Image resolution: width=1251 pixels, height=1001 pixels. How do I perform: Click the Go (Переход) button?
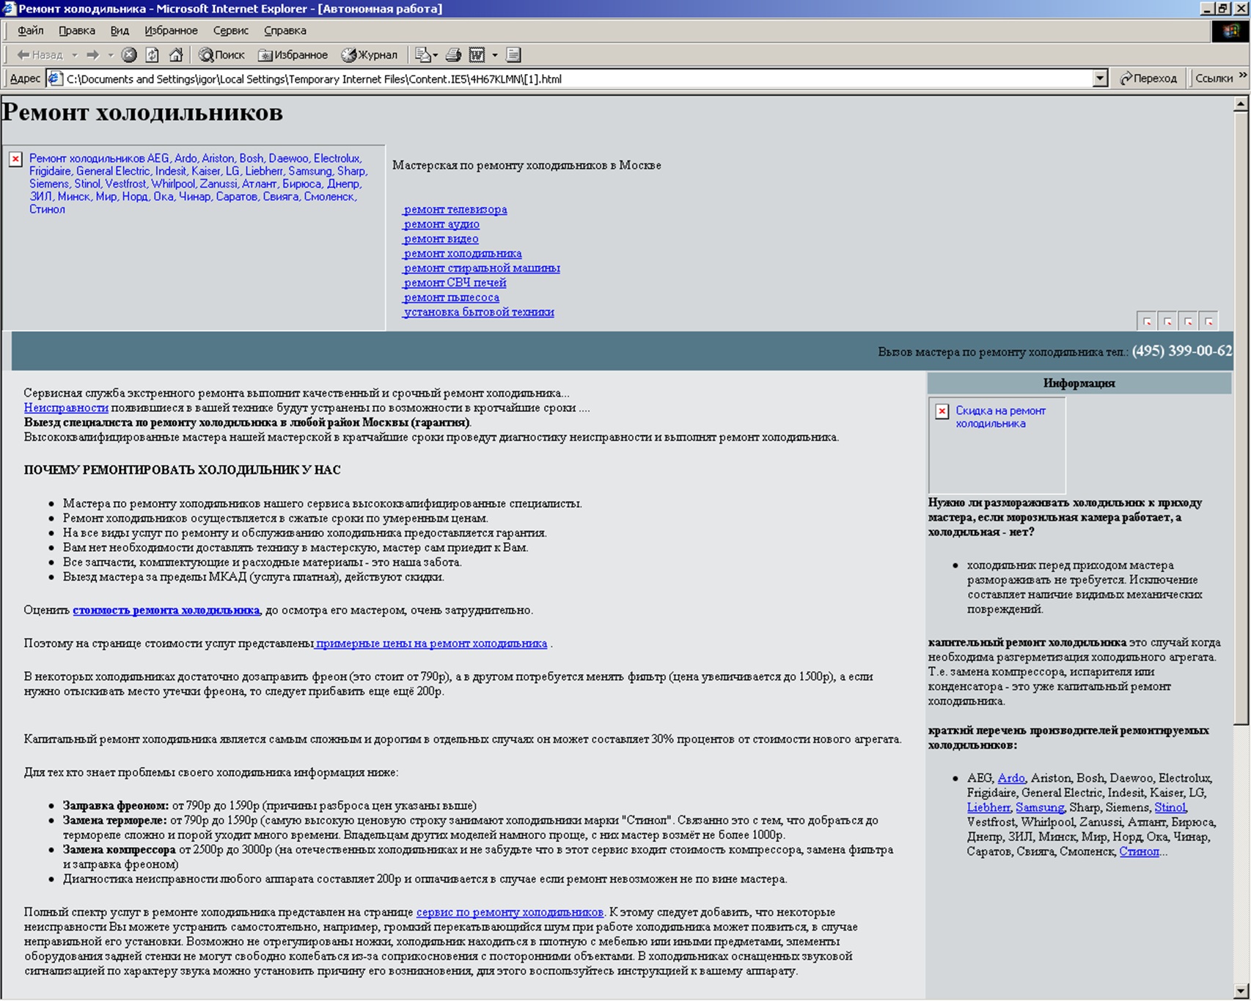coord(1148,78)
